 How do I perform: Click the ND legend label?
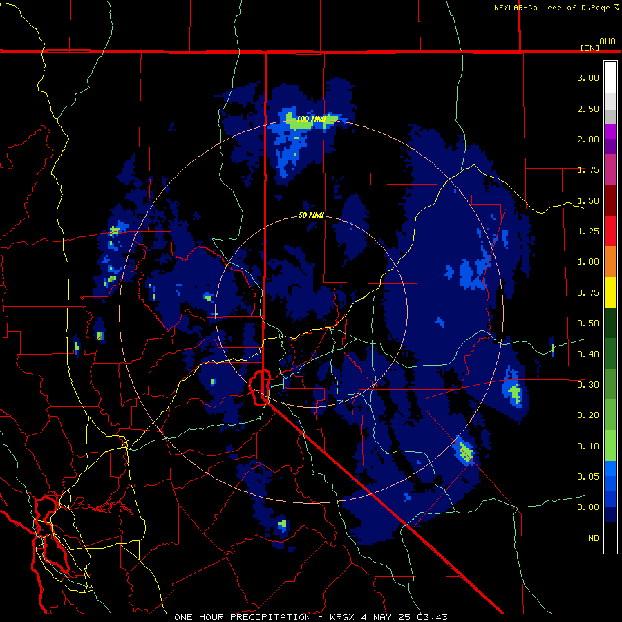[594, 538]
